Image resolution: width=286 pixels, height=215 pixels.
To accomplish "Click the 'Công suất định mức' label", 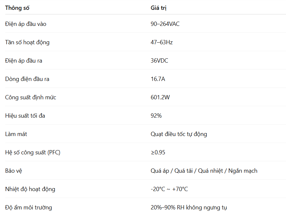I will 30,97.
